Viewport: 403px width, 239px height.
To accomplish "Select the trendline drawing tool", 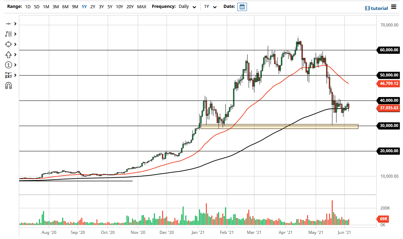I will 9,23.
